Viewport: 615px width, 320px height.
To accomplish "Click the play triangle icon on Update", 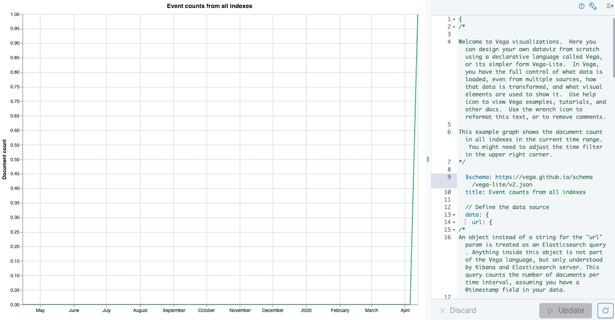I will 549,310.
